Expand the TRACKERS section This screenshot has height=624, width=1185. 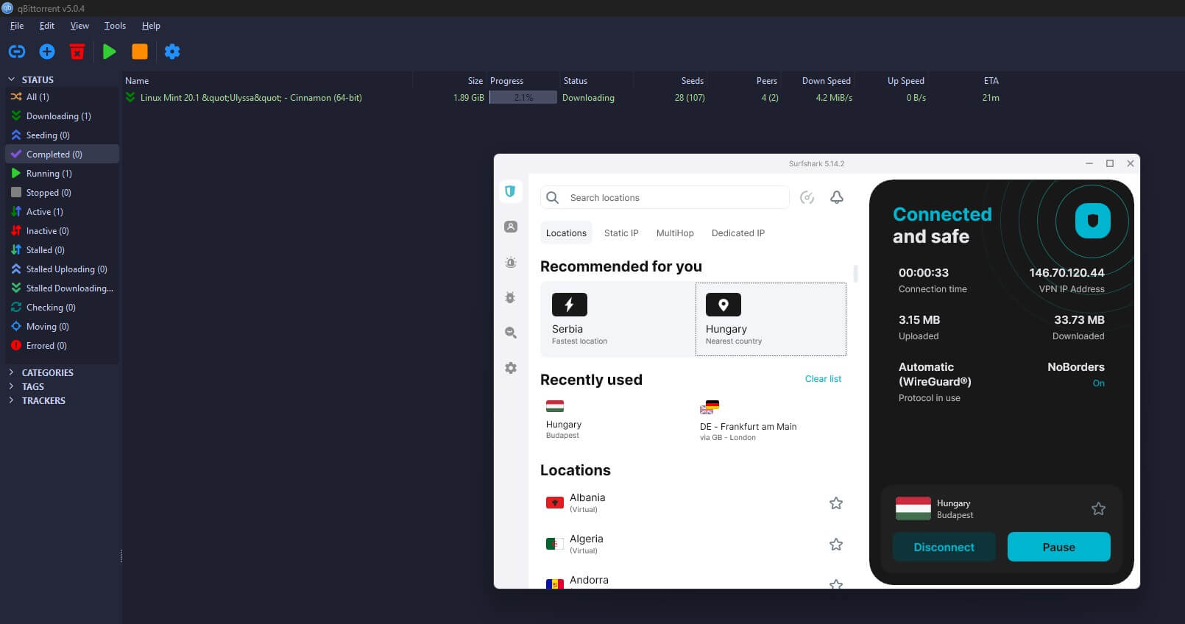point(11,400)
